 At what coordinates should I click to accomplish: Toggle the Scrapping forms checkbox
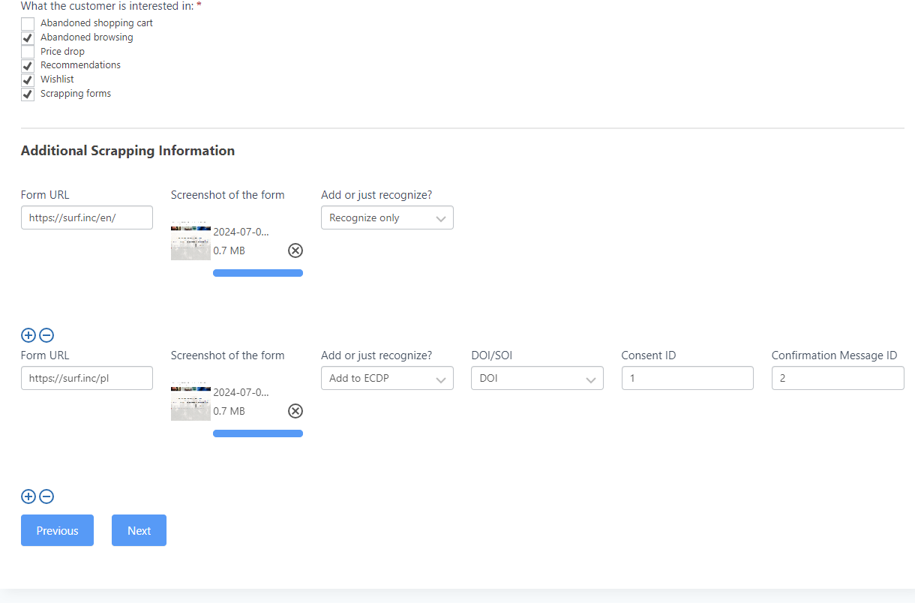28,94
